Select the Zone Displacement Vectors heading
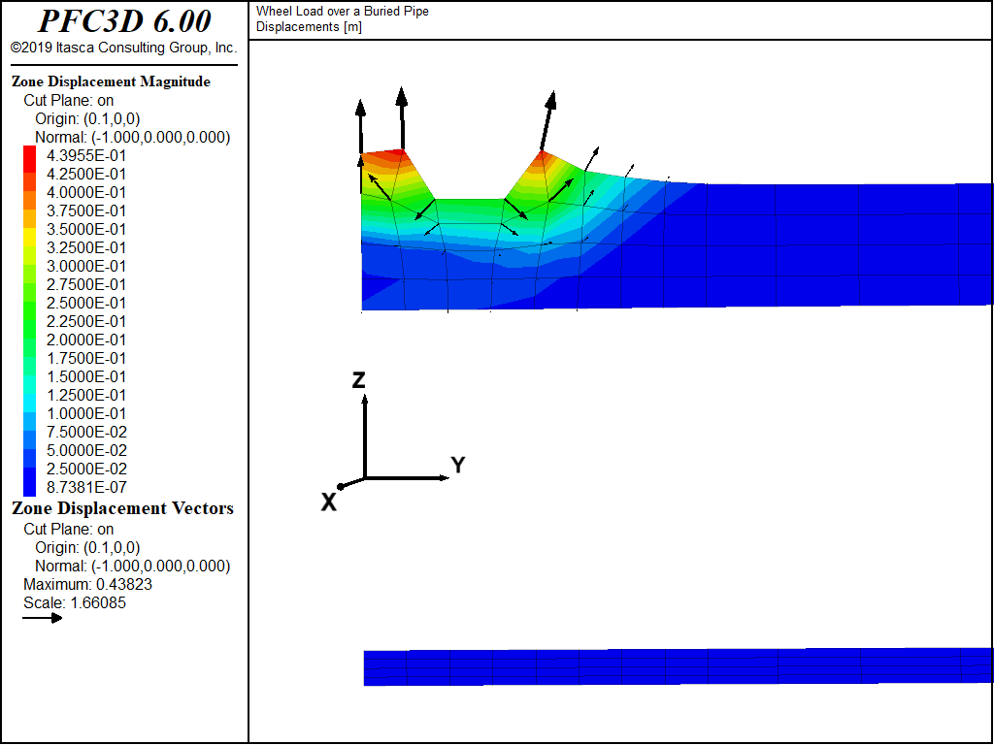Image resolution: width=994 pixels, height=745 pixels. pyautogui.click(x=123, y=508)
